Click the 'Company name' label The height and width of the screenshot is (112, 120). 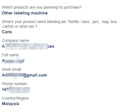[15, 40]
